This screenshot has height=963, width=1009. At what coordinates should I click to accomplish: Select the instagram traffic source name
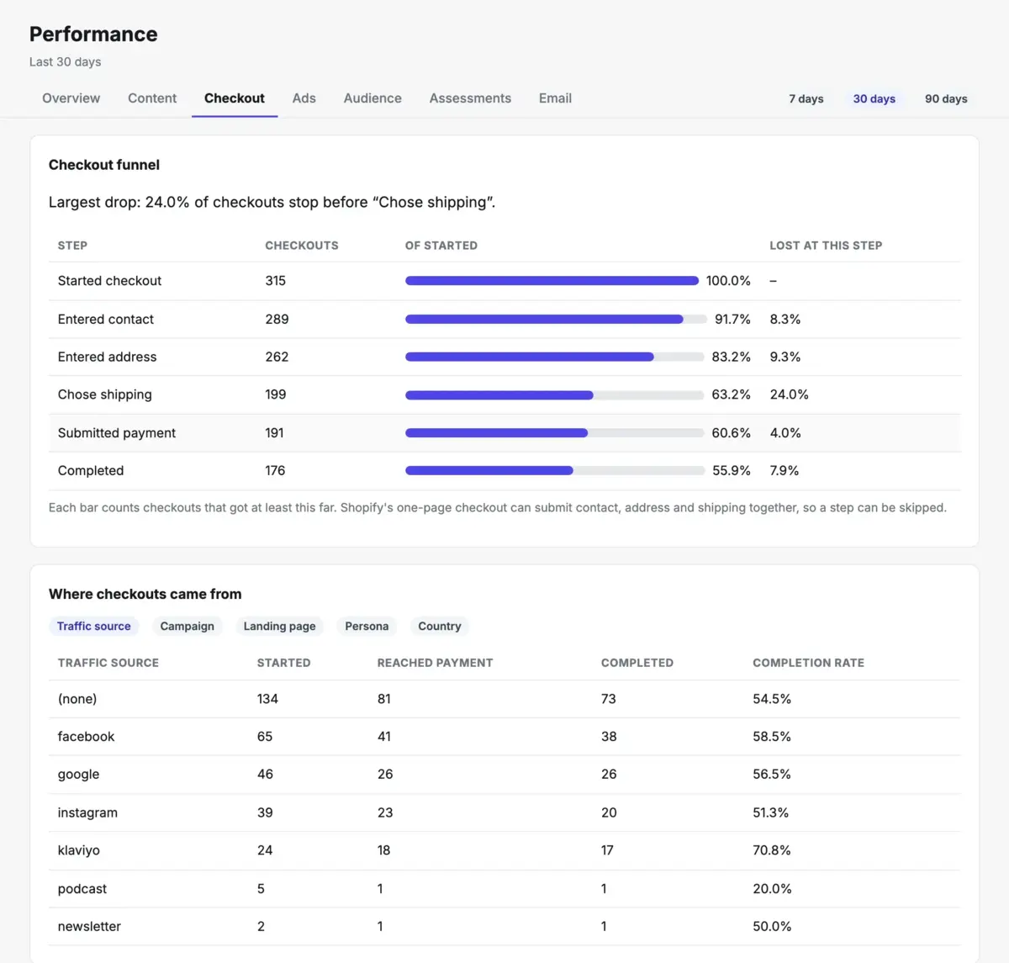tap(87, 812)
